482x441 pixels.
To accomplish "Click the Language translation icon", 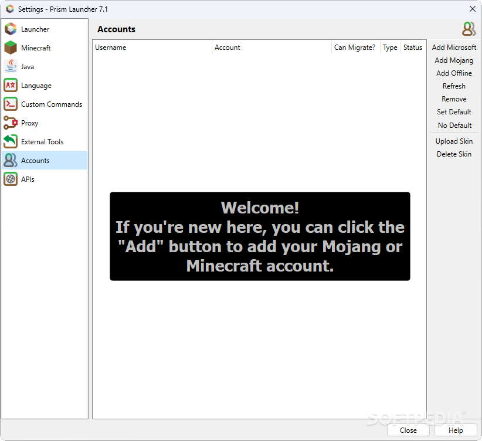I will pos(11,85).
